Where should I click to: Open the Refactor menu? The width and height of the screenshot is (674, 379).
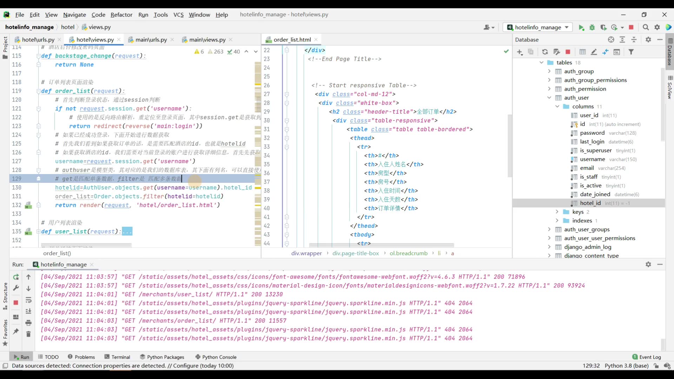tap(121, 15)
